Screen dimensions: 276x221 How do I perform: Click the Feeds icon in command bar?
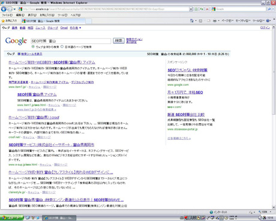(x=200, y=20)
